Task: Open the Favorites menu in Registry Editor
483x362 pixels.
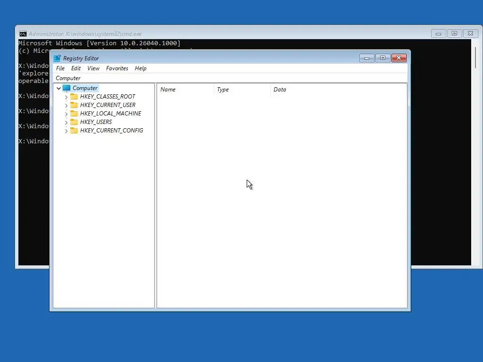Action: tap(117, 68)
